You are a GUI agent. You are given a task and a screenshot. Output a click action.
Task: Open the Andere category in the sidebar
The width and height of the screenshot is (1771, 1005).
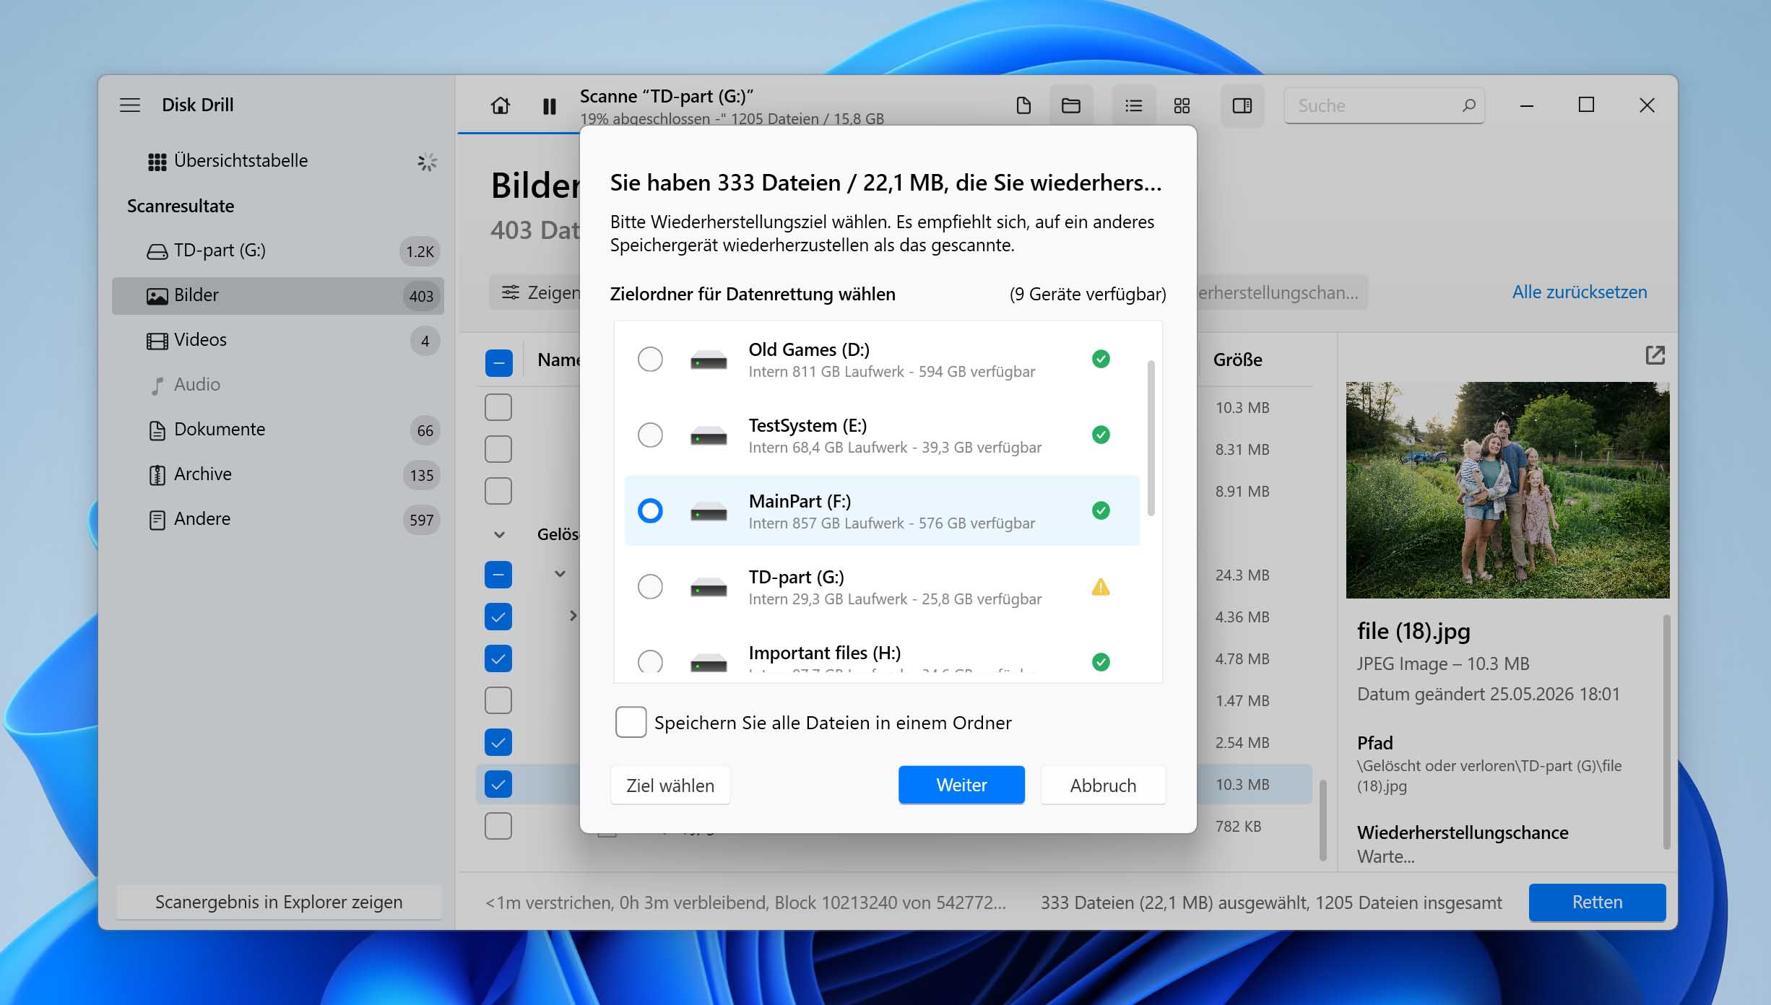[278, 519]
